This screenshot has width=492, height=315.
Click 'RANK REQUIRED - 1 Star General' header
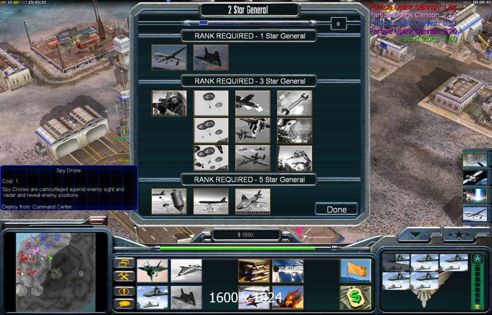pyautogui.click(x=250, y=36)
